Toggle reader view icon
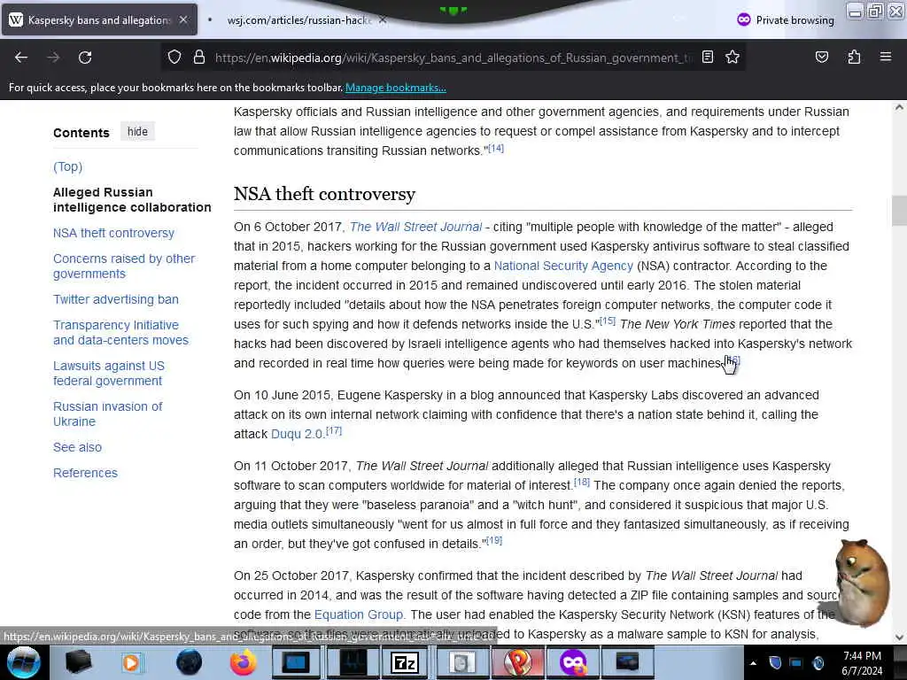 pyautogui.click(x=708, y=58)
